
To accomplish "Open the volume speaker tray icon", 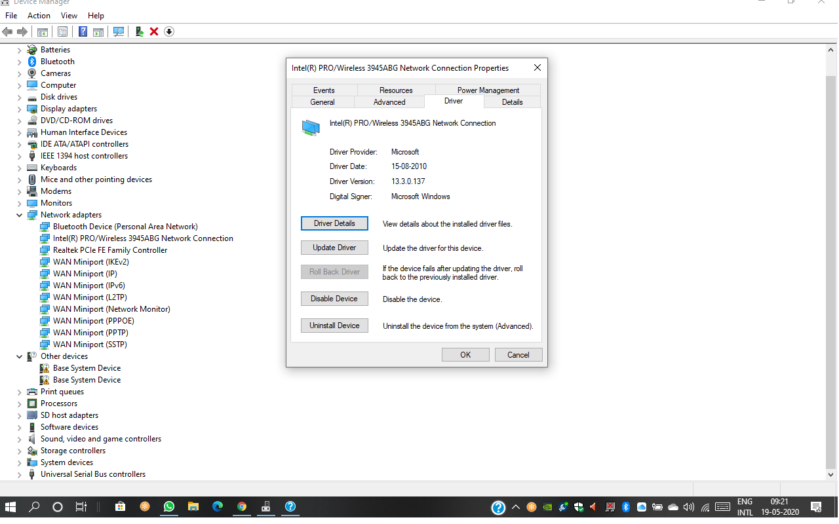I will point(689,507).
